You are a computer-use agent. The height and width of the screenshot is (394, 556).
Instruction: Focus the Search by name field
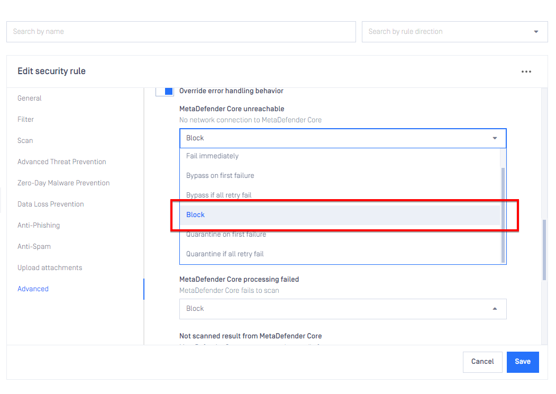181,32
